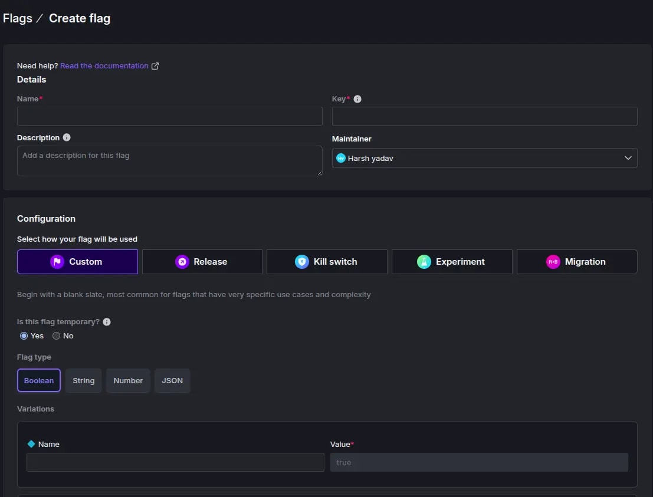Image resolution: width=653 pixels, height=497 pixels.
Task: Click the external link icon beside documentation
Action: pos(155,66)
